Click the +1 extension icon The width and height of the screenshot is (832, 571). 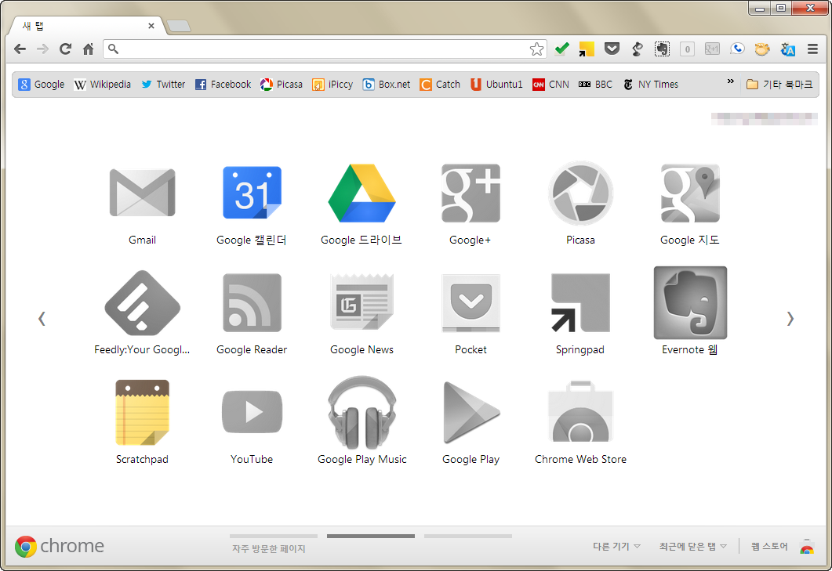point(712,49)
